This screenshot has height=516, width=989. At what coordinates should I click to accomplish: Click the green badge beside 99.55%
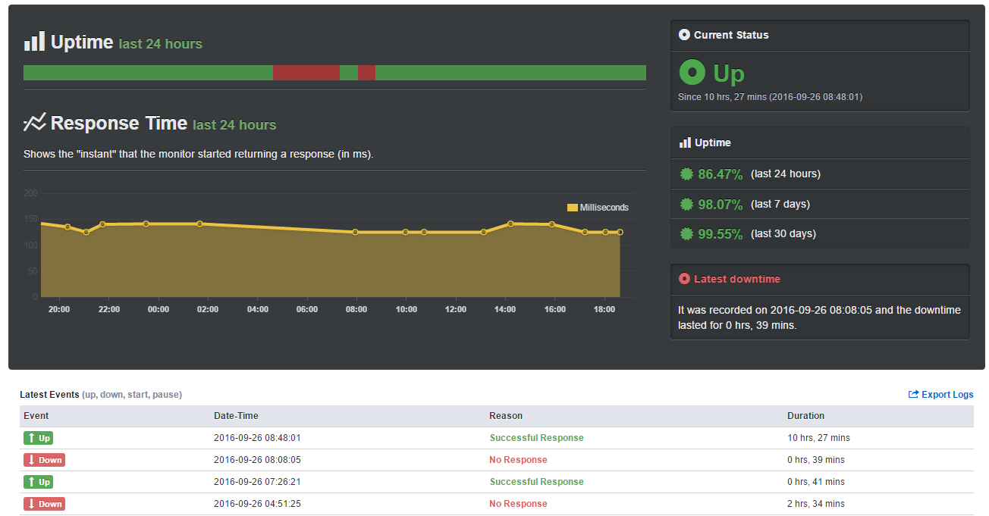coord(686,234)
